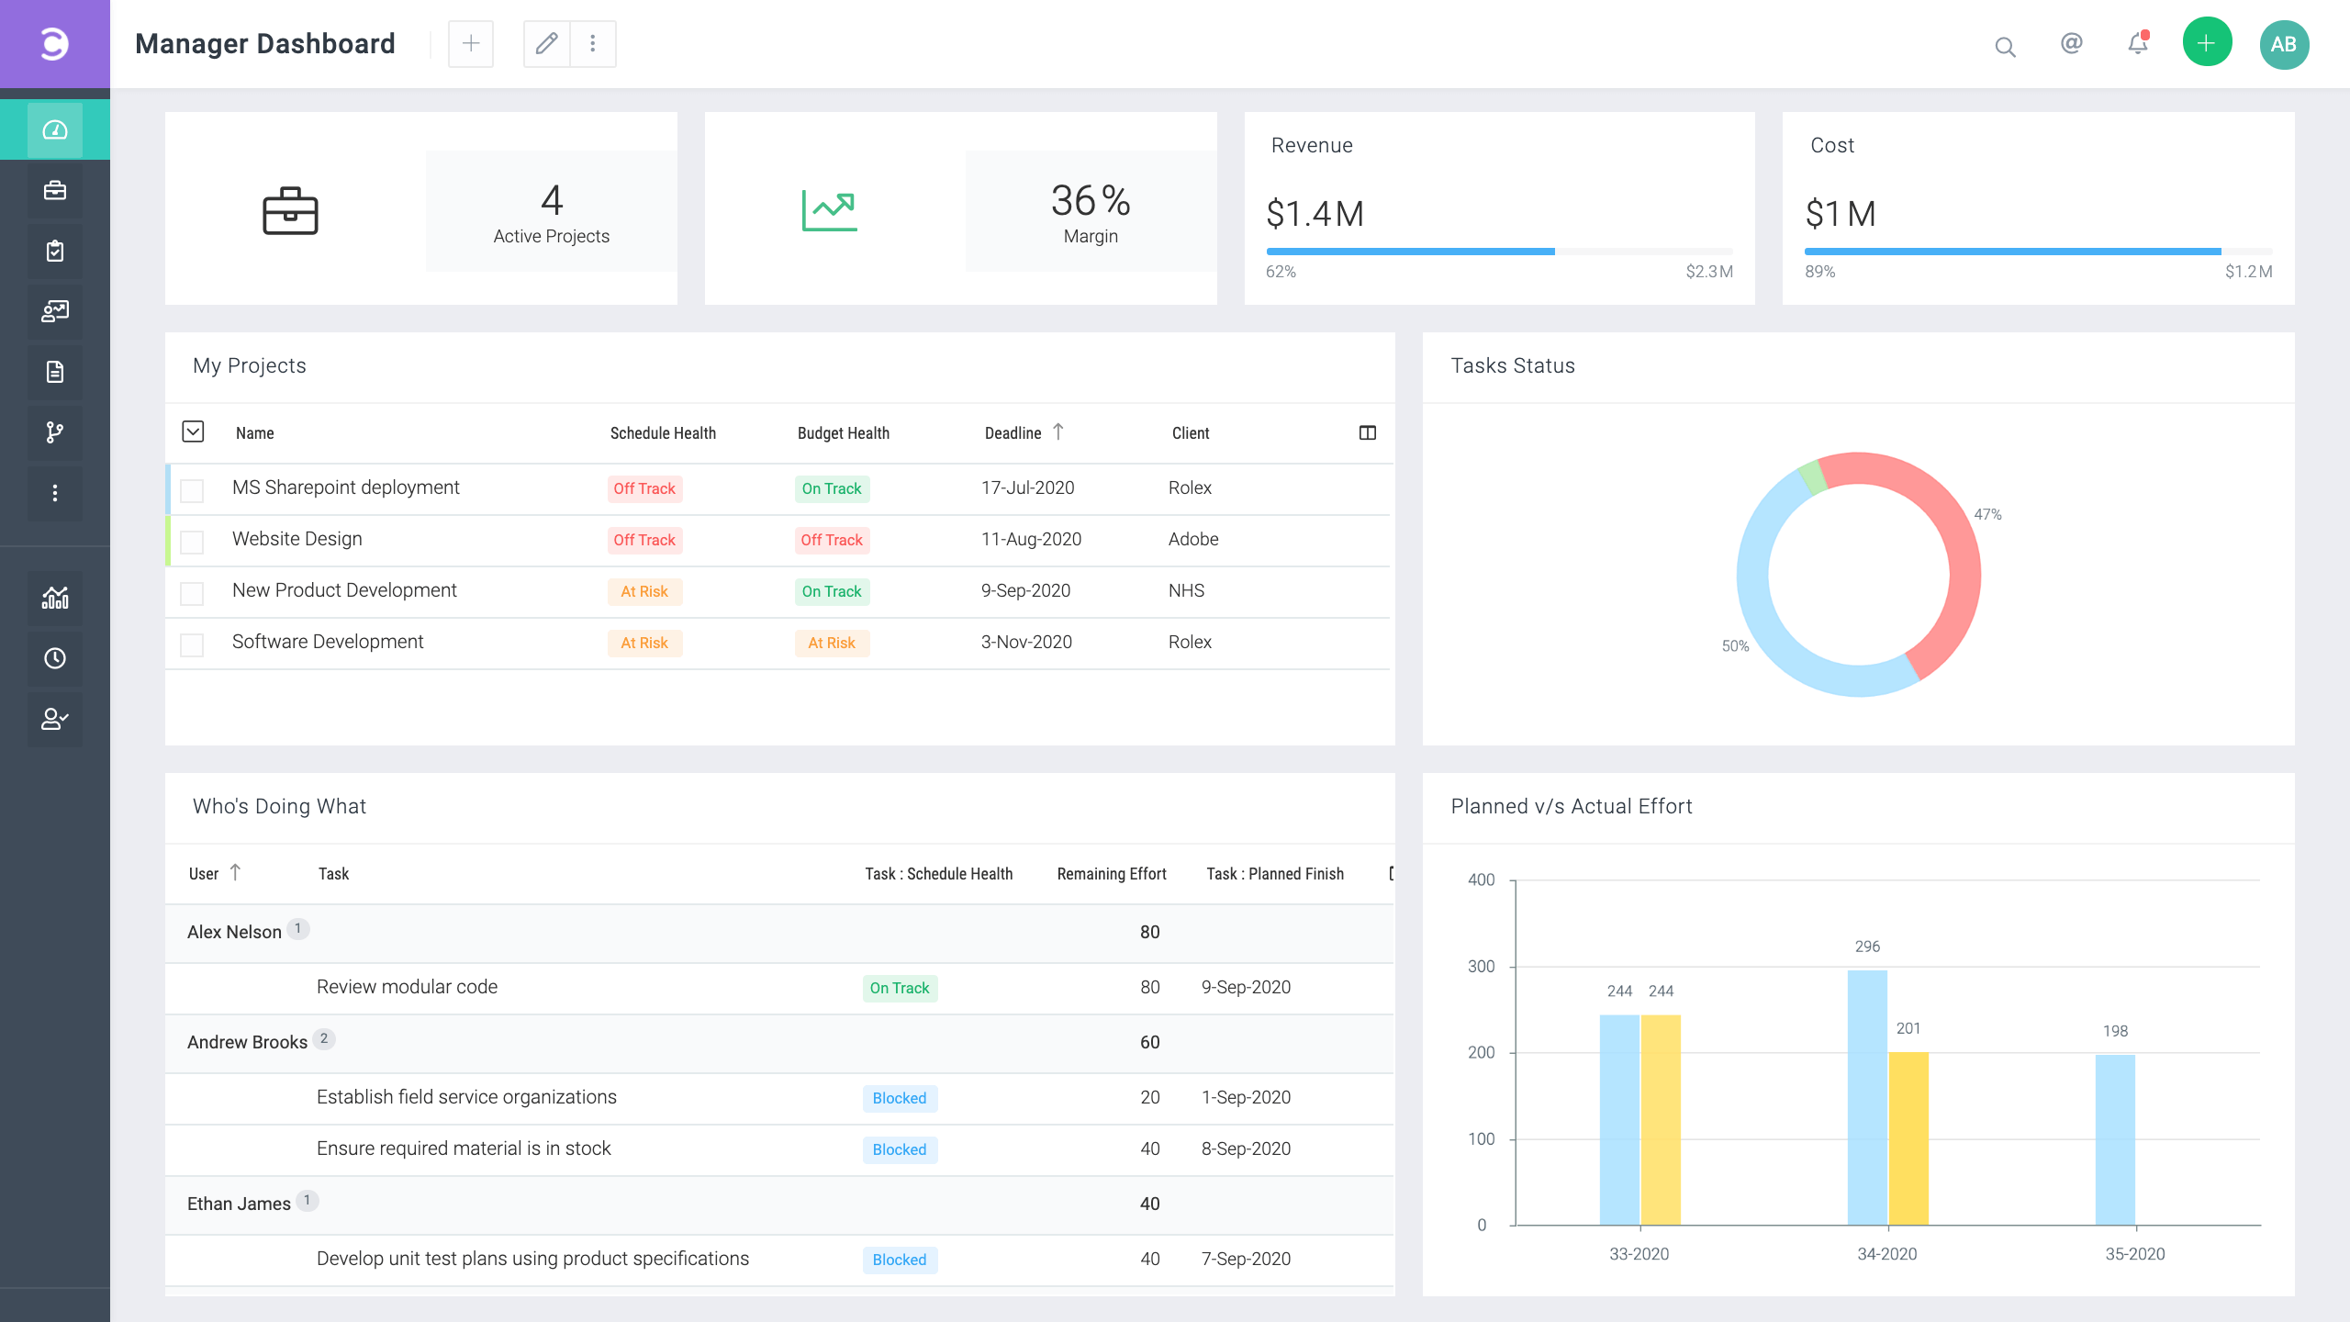The image size is (2350, 1322).
Task: Open the AB profile avatar
Action: tap(2285, 43)
